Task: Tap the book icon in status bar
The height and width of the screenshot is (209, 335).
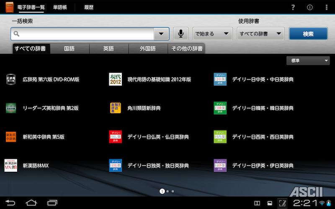Action: click(257, 203)
